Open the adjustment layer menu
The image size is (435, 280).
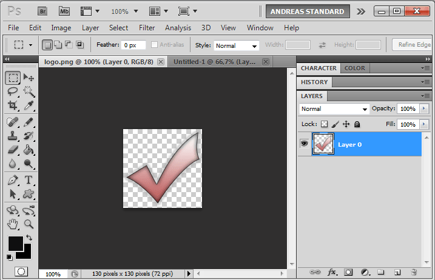tap(365, 272)
